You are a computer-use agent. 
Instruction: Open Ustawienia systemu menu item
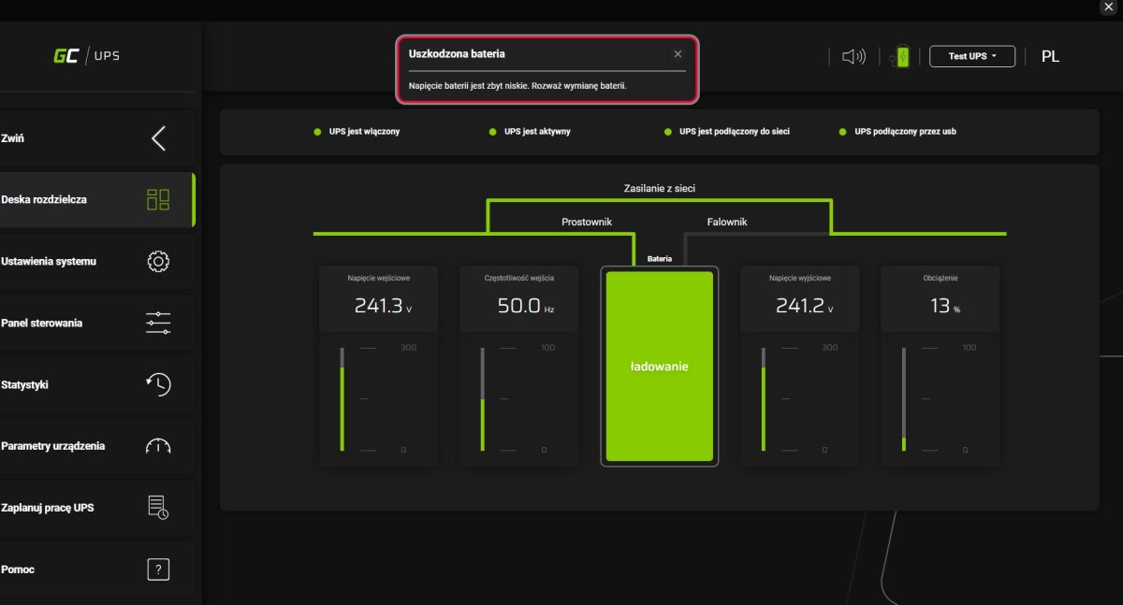[96, 262]
